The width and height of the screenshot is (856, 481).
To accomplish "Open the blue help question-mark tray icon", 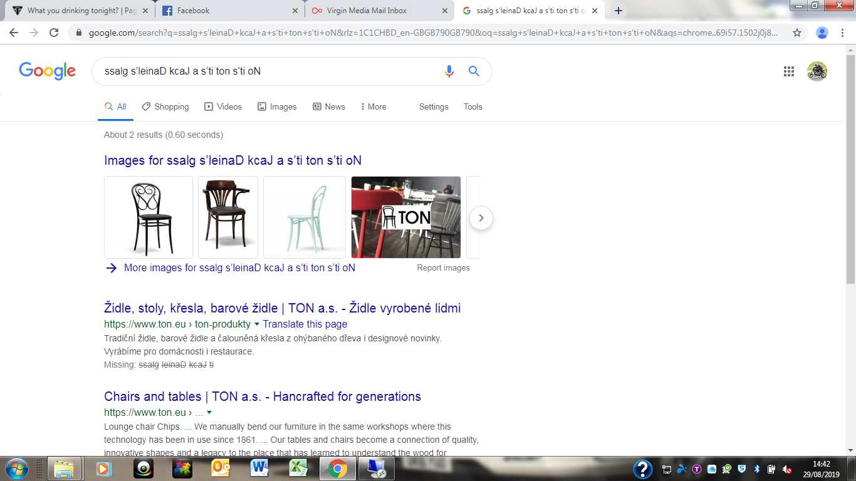I will click(x=643, y=469).
